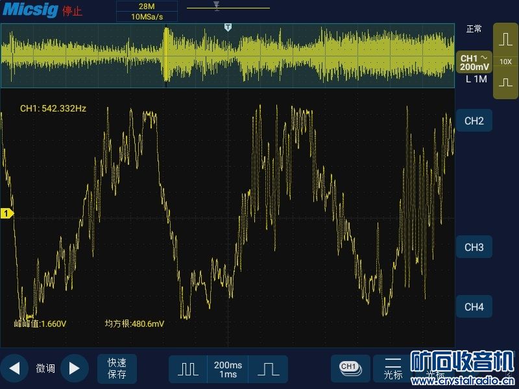The height and width of the screenshot is (389, 519).
Task: Decrease timebase with the single-pulse icon
Action: [268, 369]
